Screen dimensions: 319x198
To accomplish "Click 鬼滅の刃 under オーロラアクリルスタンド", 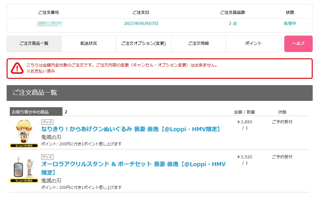I will coord(51,181).
